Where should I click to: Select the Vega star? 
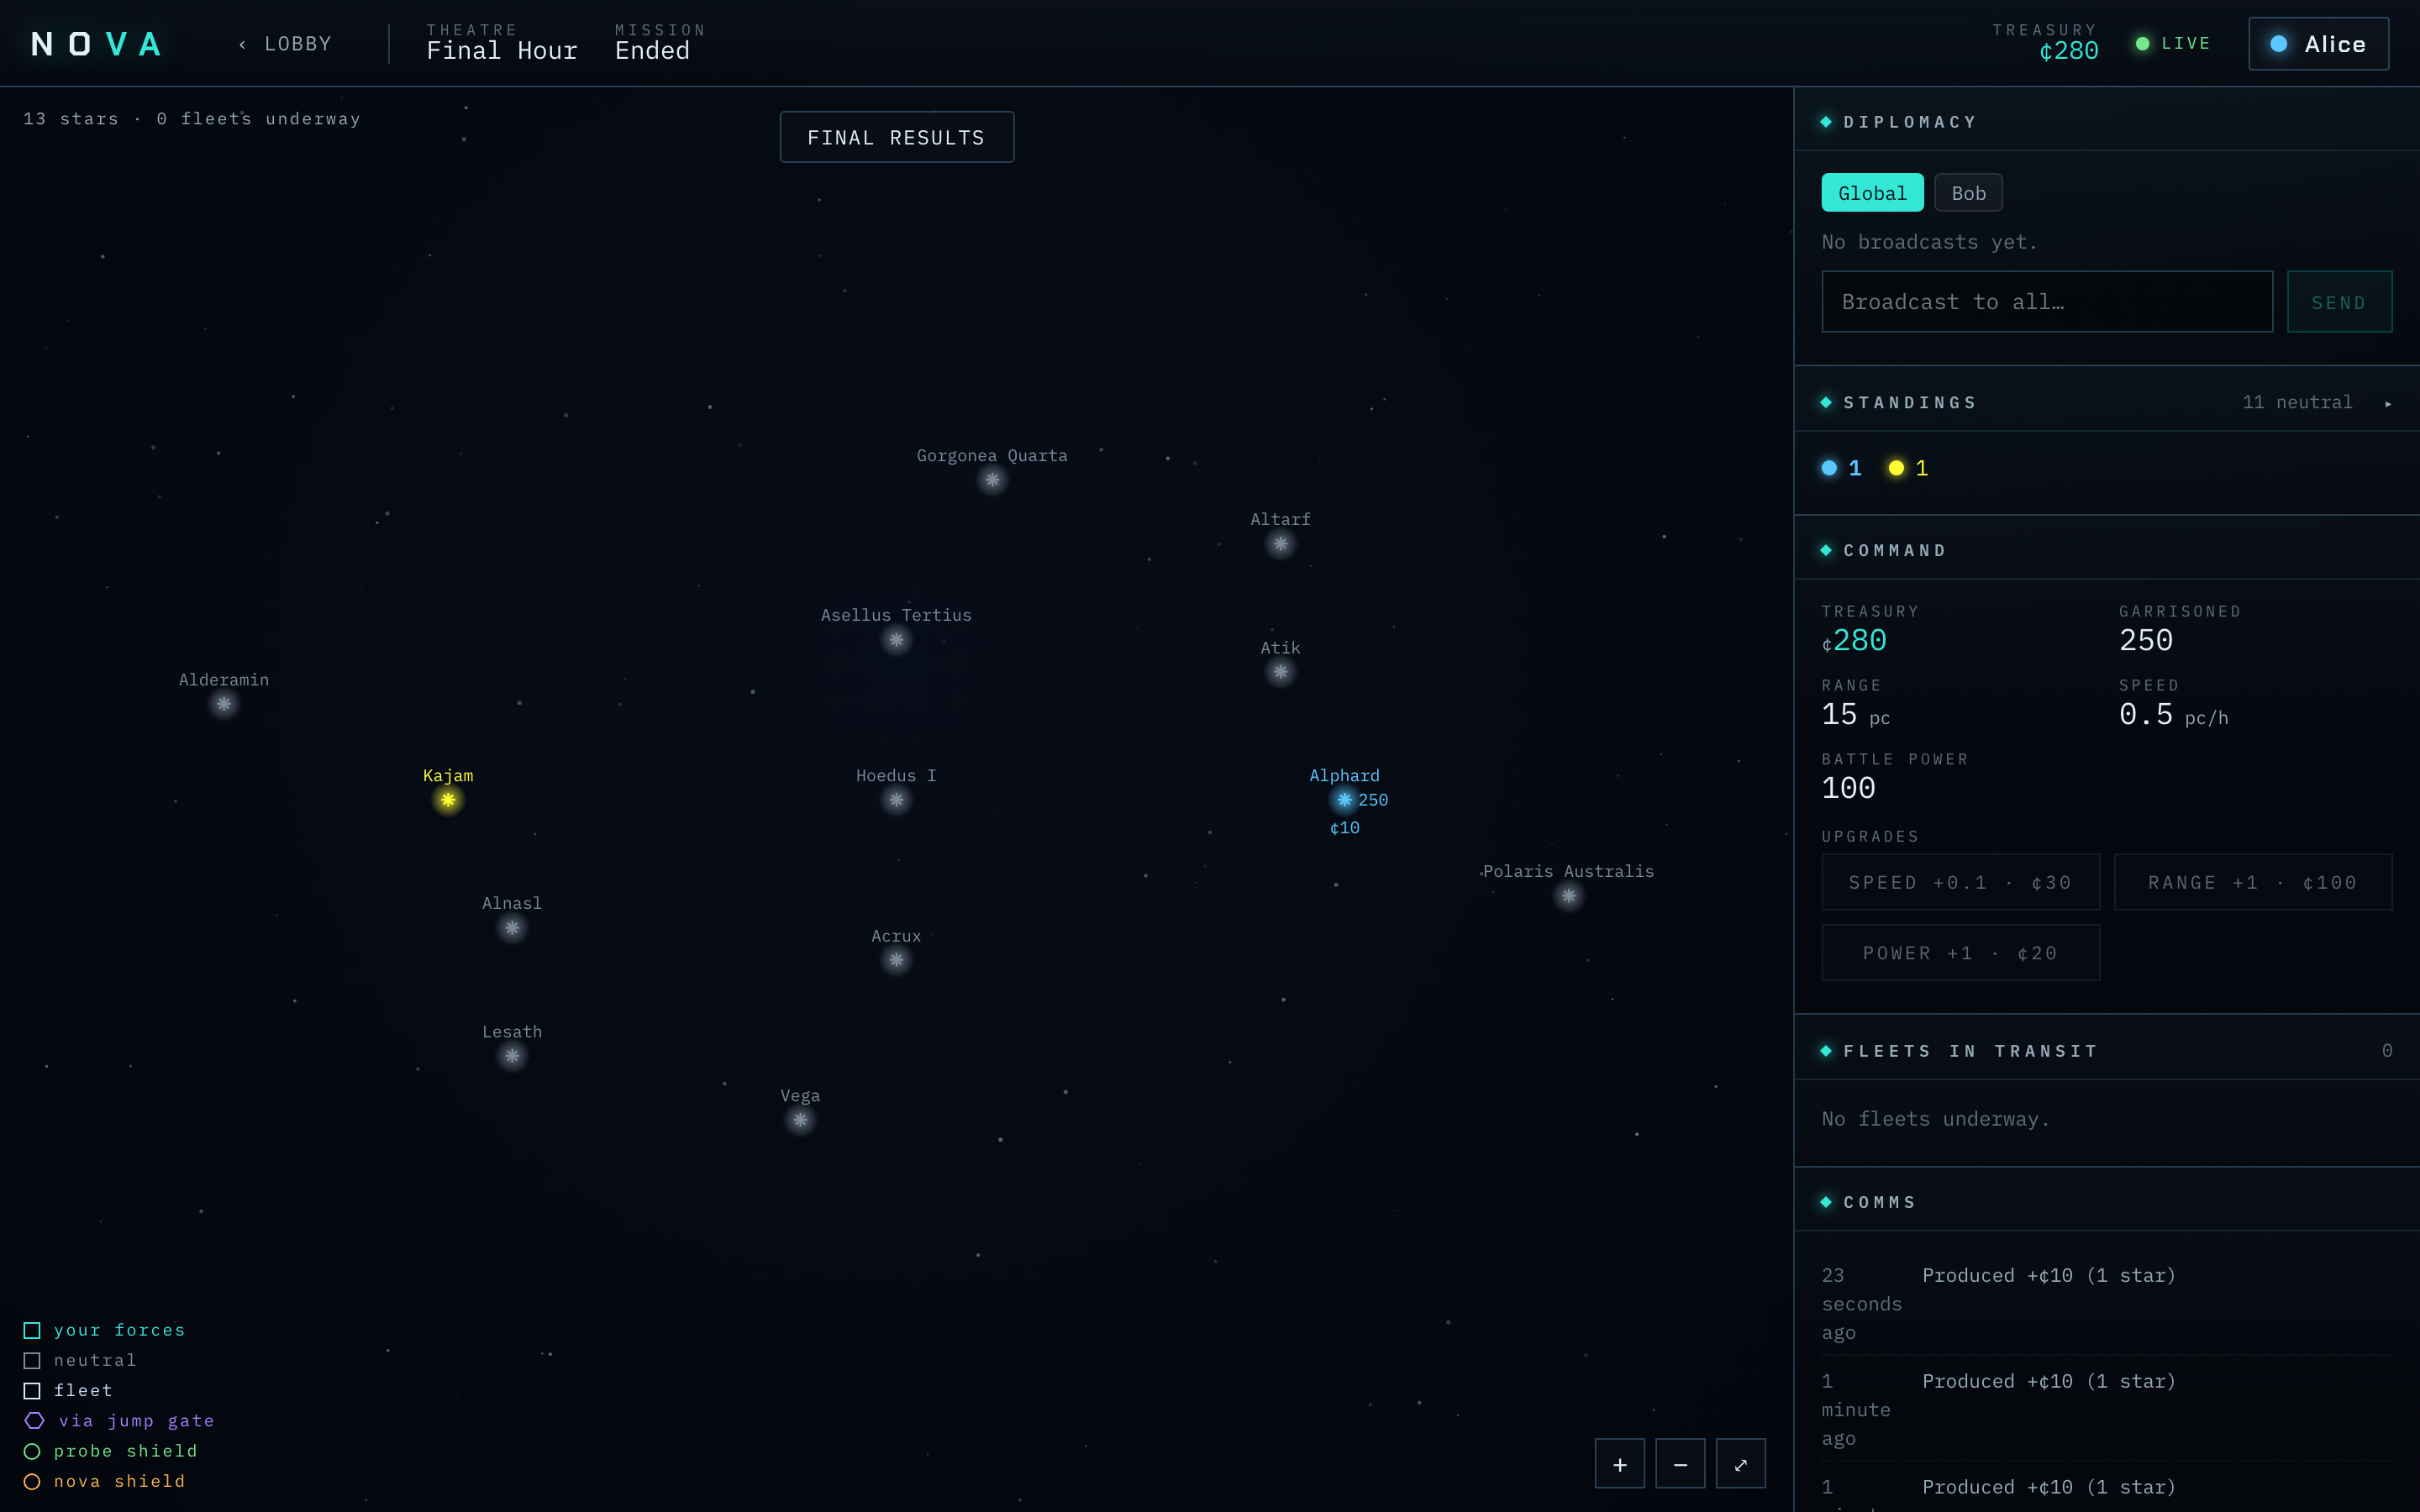click(800, 1120)
